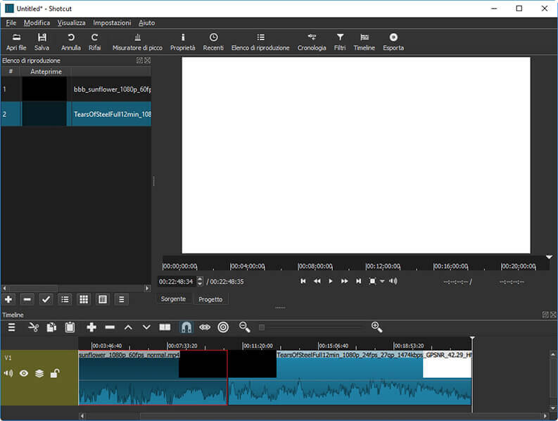Ripple delete with timeline minus icon
The image size is (558, 421).
[110, 327]
